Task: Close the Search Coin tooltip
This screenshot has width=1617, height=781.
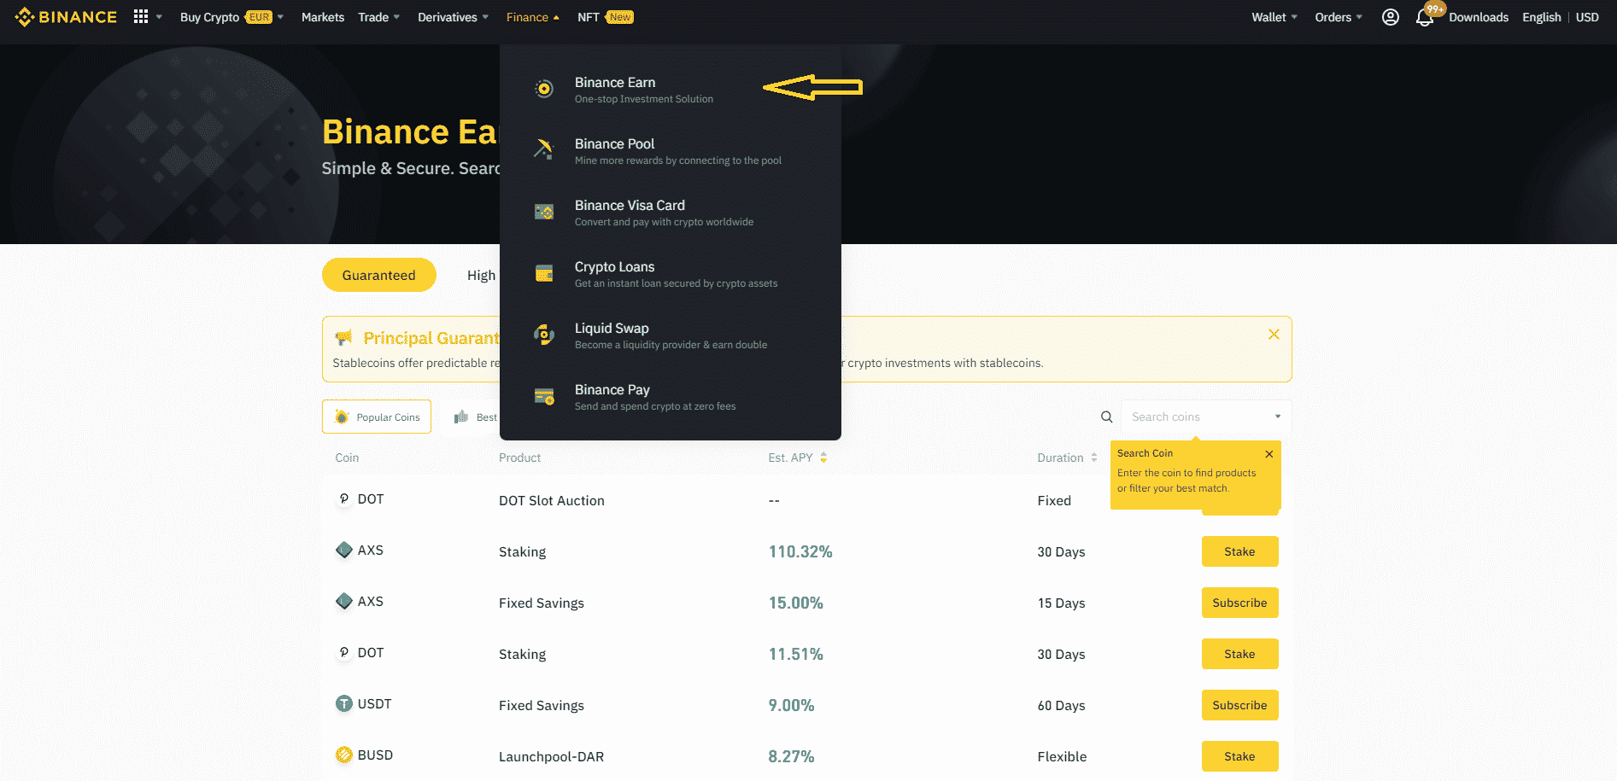Action: (1268, 454)
